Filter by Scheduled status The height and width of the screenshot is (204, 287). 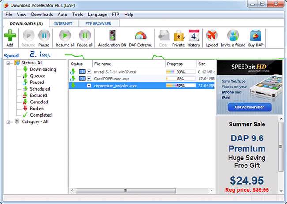[x=40, y=89]
